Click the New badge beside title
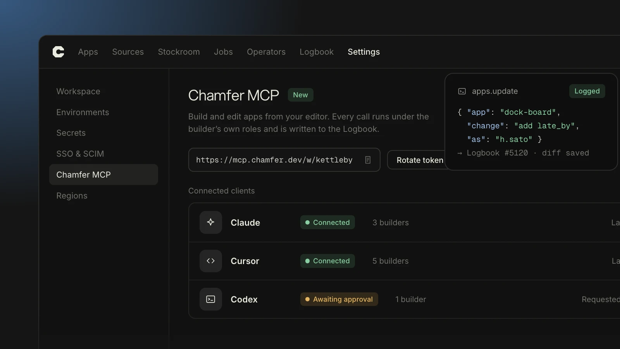Viewport: 620px width, 349px height. [x=300, y=95]
